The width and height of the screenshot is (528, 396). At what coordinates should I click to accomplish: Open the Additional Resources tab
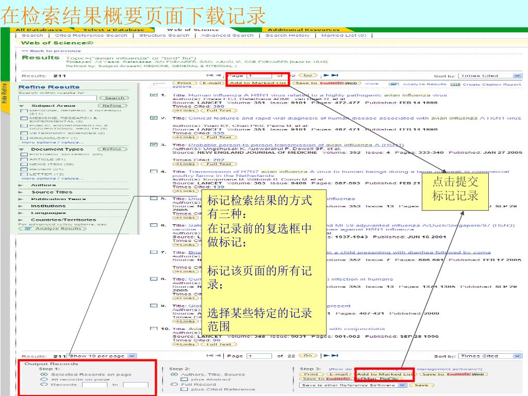[304, 29]
